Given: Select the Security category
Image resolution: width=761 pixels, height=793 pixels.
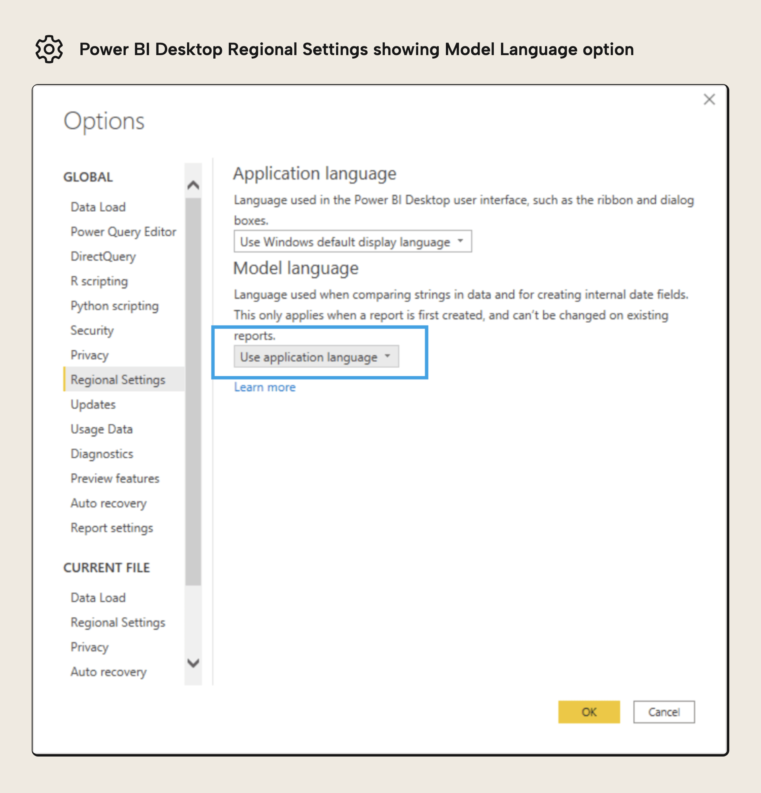Looking at the screenshot, I should pyautogui.click(x=92, y=331).
